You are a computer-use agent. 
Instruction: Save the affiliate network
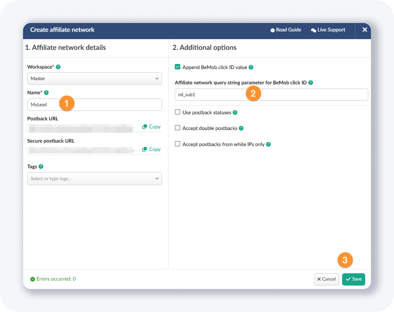click(x=353, y=279)
